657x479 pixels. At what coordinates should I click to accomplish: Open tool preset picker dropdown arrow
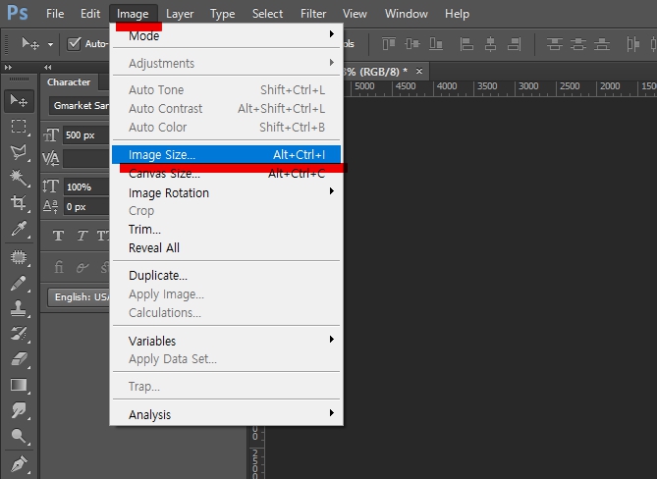tap(50, 44)
